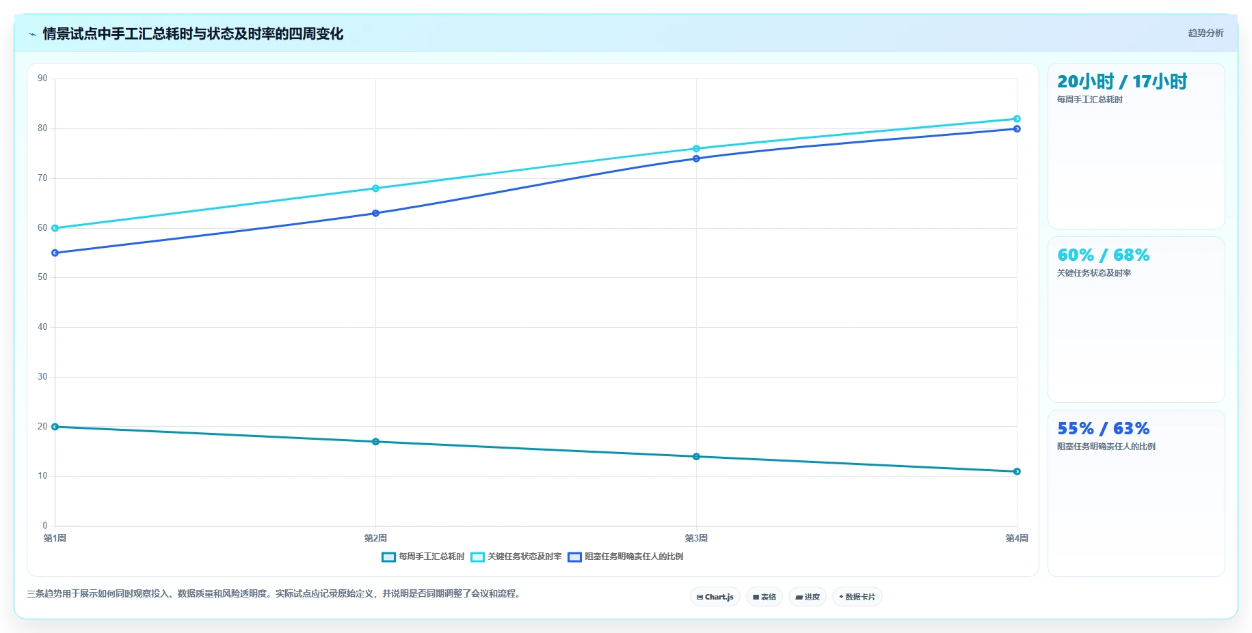Click the 第3周 point on 阻塞任务明确责任人 line
This screenshot has width=1252, height=633.
[x=696, y=158]
